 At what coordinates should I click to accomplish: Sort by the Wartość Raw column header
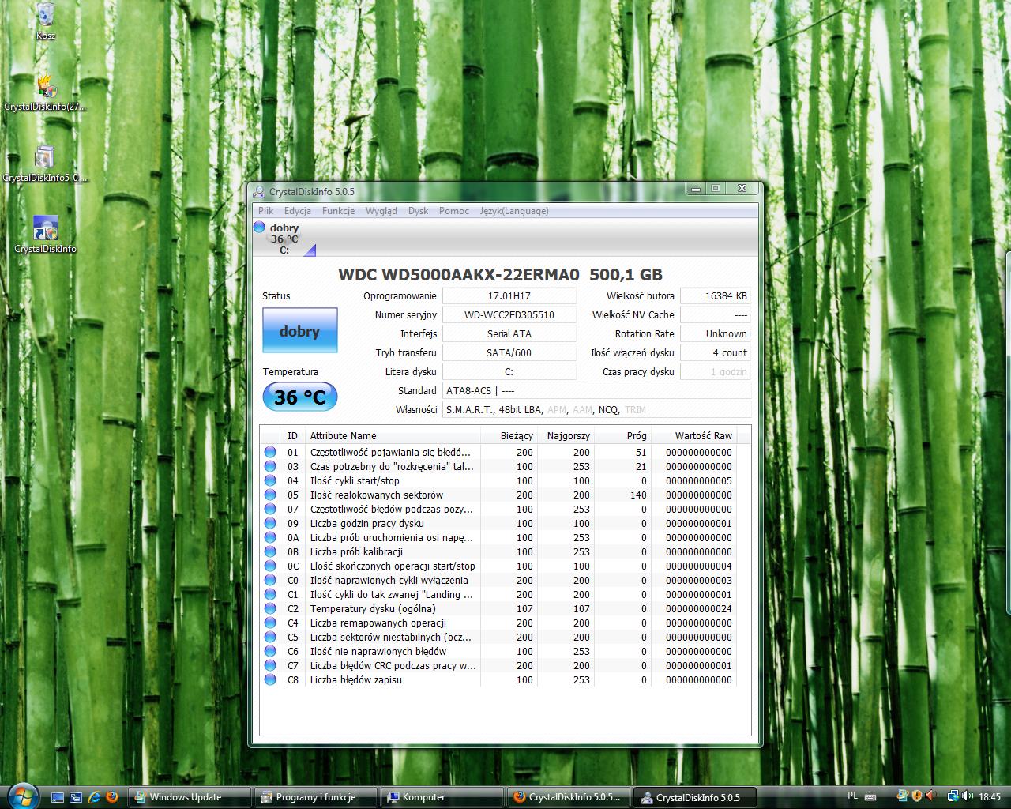tap(693, 435)
